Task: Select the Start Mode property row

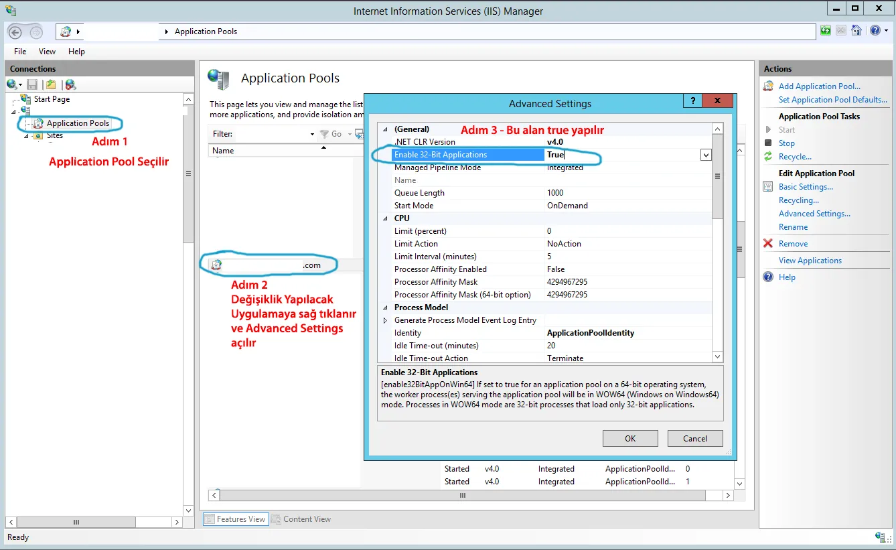Action: (x=545, y=206)
